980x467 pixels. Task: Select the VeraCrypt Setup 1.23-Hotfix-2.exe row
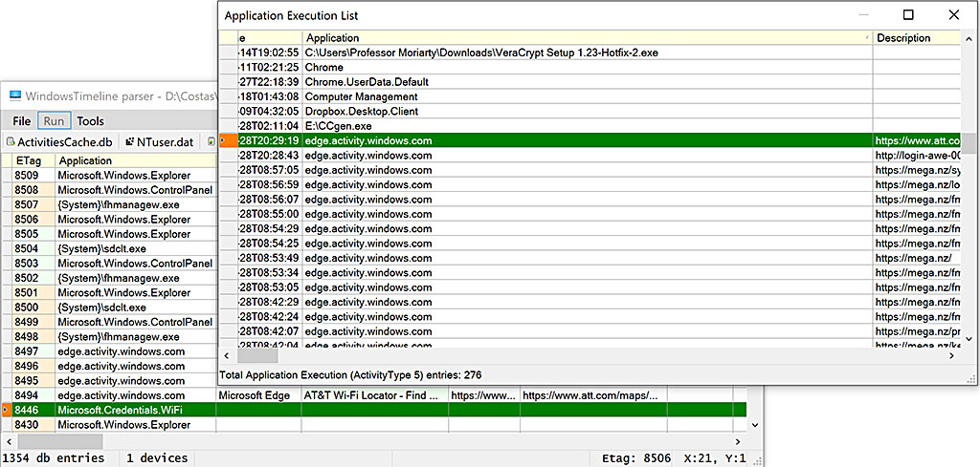coord(590,53)
